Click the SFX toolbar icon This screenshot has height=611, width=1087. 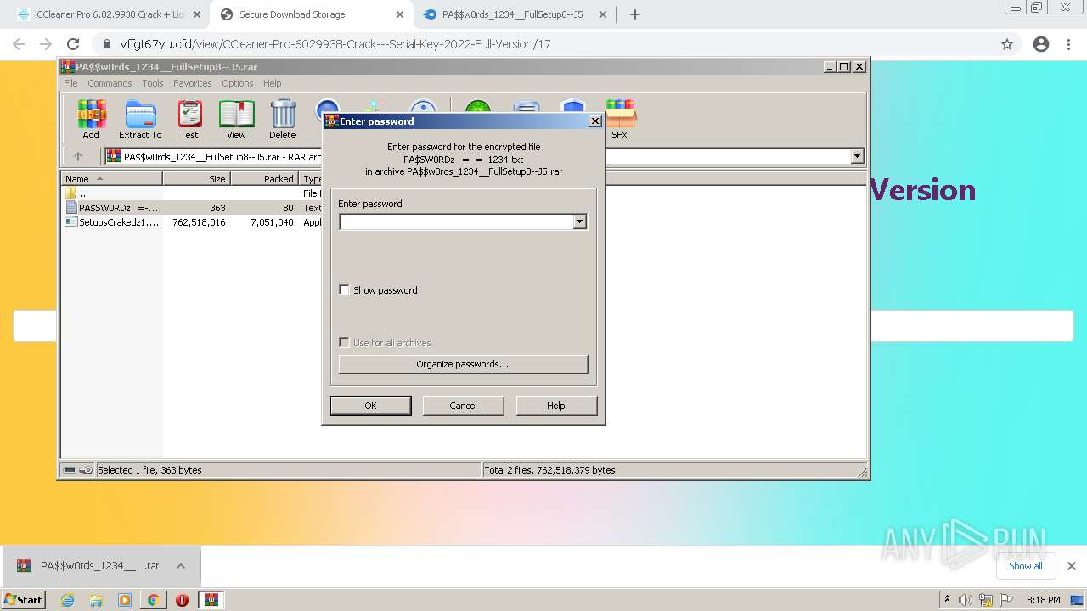(620, 119)
